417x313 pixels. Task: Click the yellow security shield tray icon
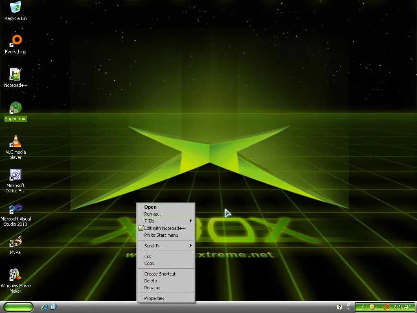[372, 307]
